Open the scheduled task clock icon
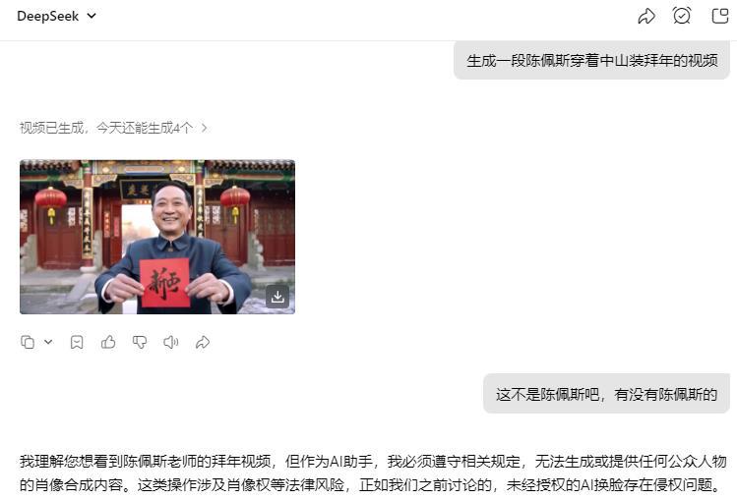 pyautogui.click(x=682, y=16)
